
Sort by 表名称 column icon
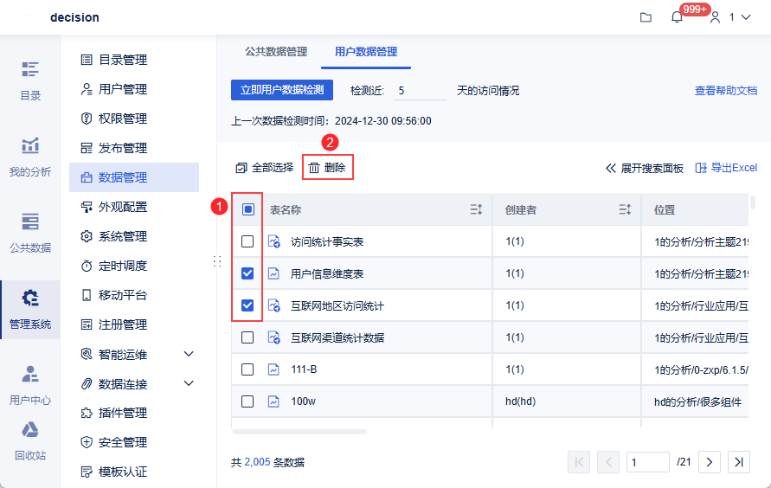[476, 209]
